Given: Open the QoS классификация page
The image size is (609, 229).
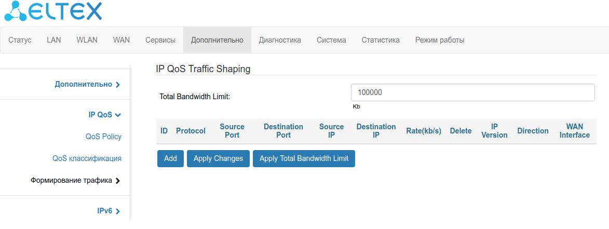Looking at the screenshot, I should tap(87, 158).
